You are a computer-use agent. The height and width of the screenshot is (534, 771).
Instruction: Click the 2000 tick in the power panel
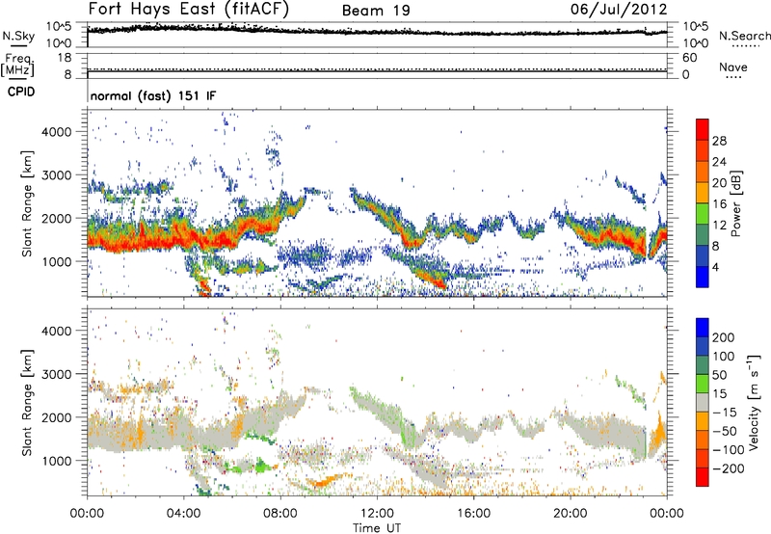pyautogui.click(x=56, y=218)
